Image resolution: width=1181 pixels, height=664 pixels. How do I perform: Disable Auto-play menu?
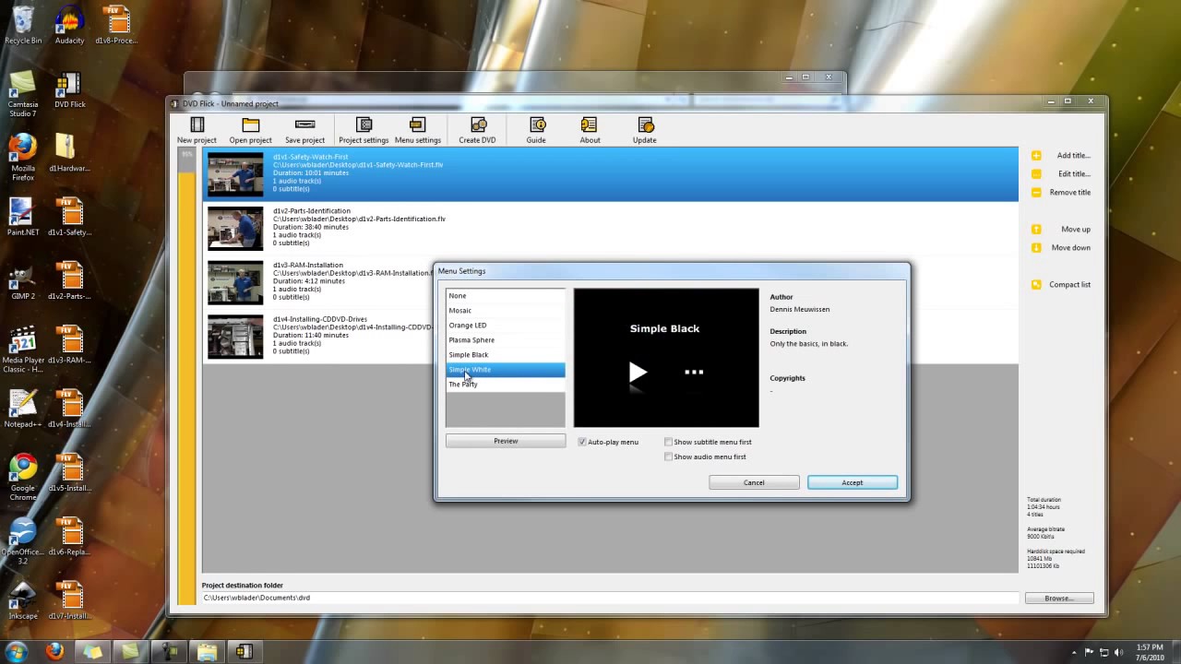pyautogui.click(x=582, y=442)
